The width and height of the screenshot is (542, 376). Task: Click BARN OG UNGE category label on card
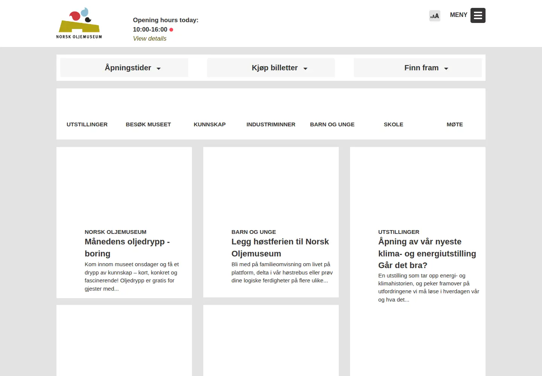click(x=254, y=232)
